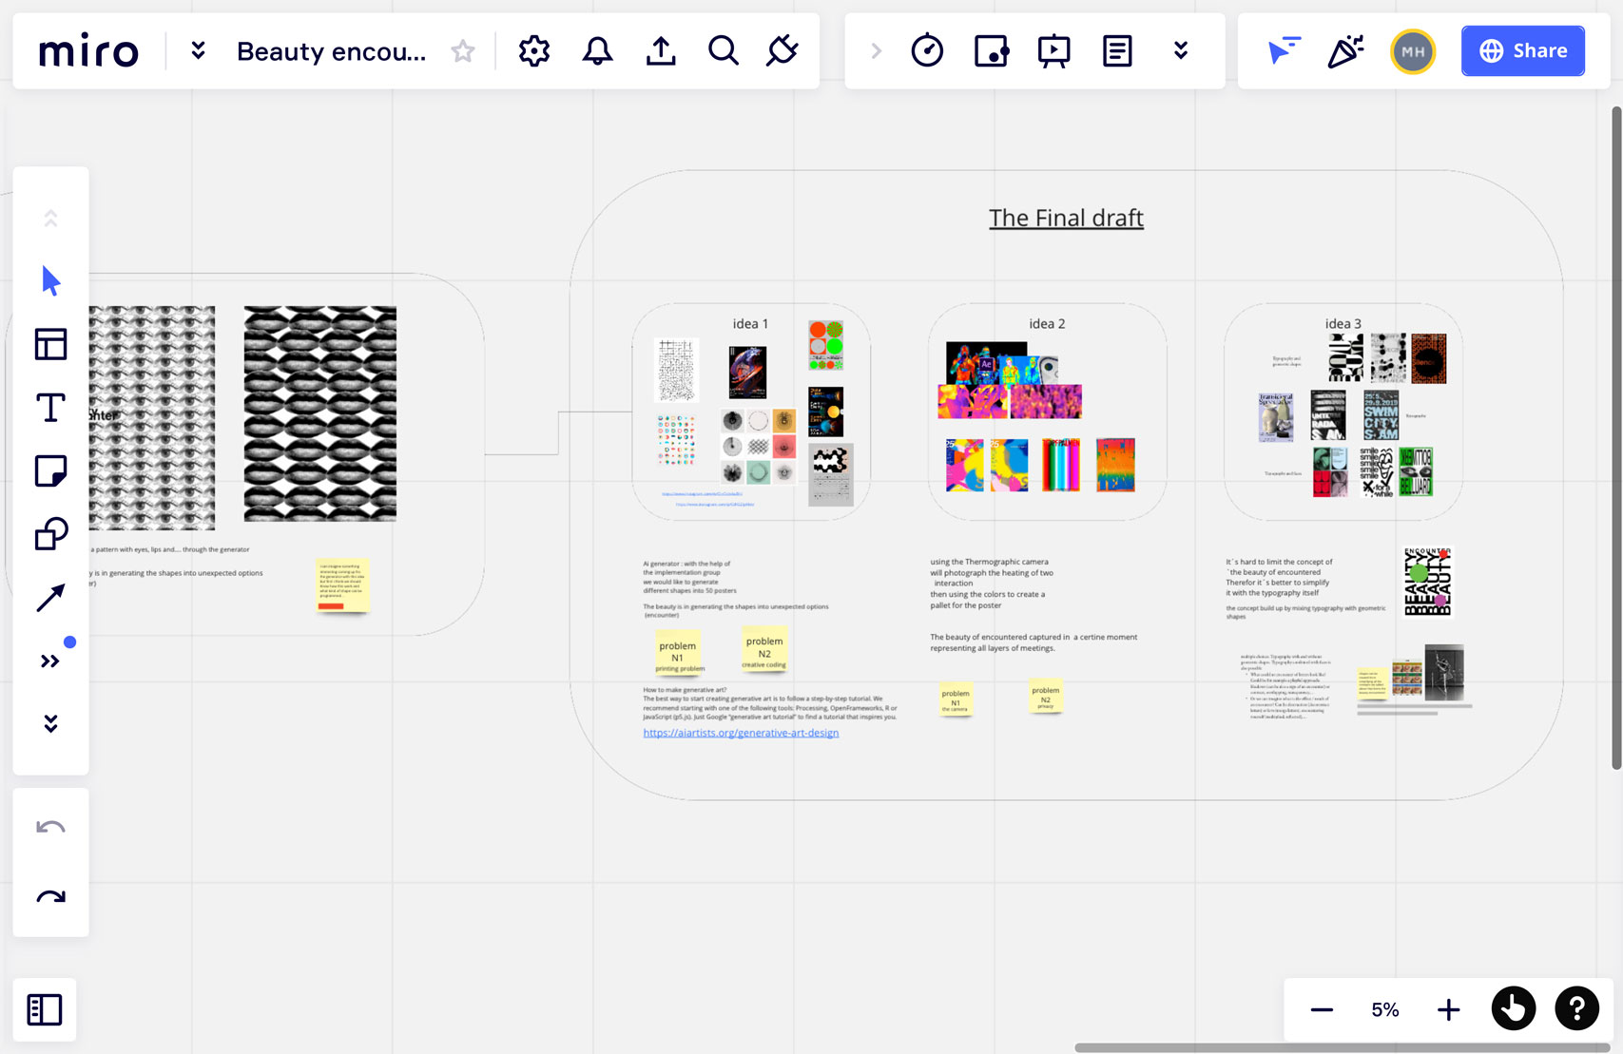Expand more collaboration tools chevron

pos(1181,51)
